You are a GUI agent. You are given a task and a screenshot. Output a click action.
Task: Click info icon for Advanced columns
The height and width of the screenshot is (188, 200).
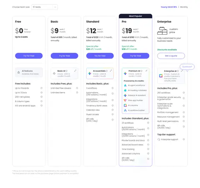pos(148,153)
